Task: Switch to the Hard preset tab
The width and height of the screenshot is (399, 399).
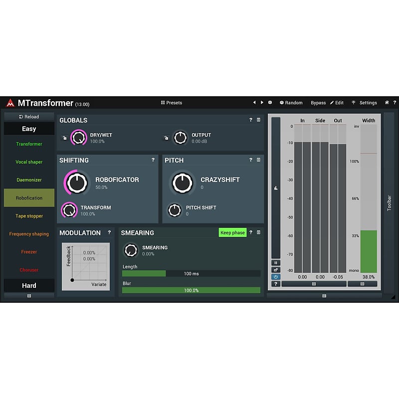Action: tap(28, 285)
